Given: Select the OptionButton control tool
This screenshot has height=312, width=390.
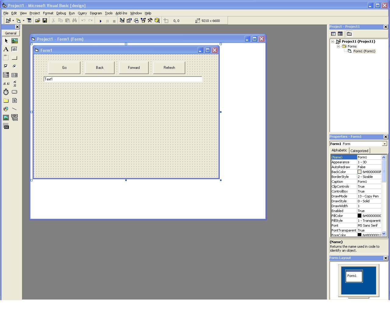Looking at the screenshot, I should pyautogui.click(x=14, y=66).
